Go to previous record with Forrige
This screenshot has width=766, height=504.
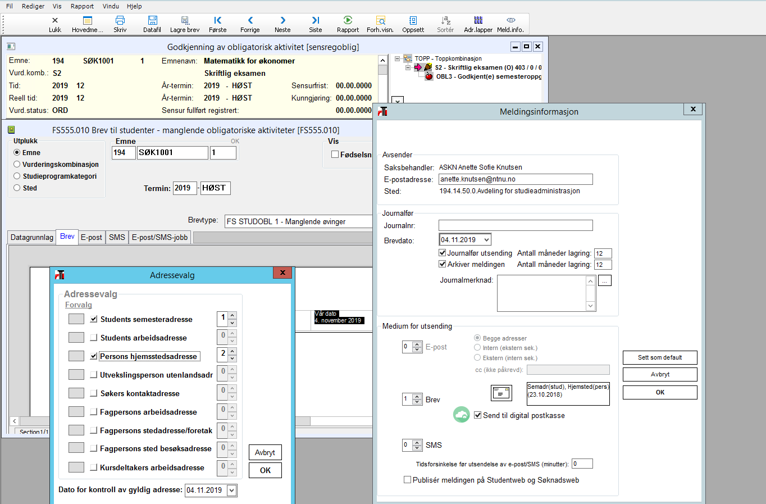(x=250, y=20)
